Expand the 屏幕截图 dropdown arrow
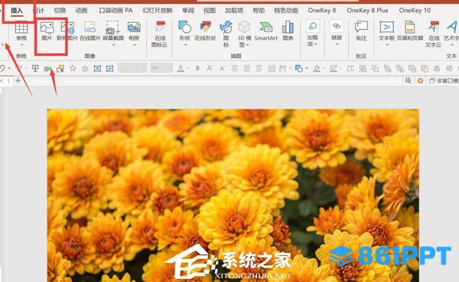Viewport: 459px width, 282px height. pos(113,45)
